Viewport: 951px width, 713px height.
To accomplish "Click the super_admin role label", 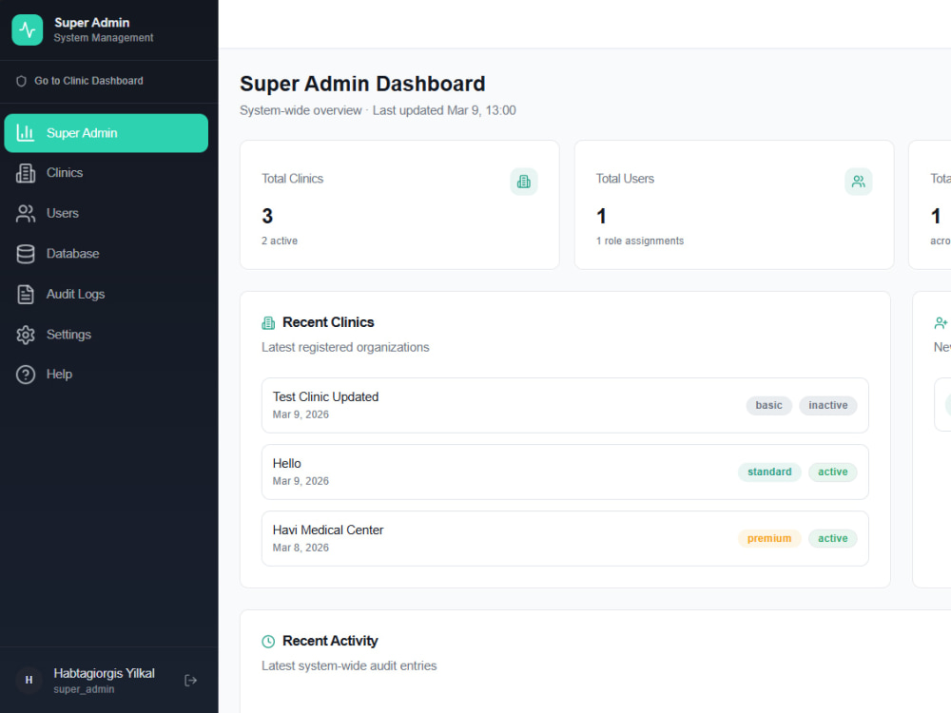I will [x=84, y=689].
